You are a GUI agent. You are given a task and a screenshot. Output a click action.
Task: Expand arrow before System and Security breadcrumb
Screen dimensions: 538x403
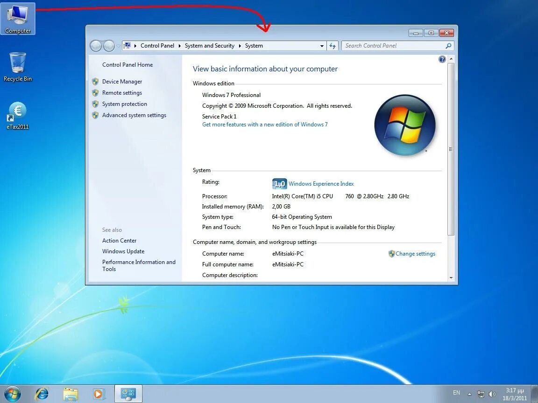(179, 46)
